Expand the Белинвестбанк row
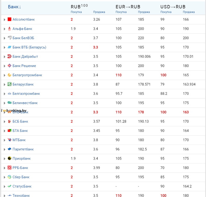 [4, 103]
